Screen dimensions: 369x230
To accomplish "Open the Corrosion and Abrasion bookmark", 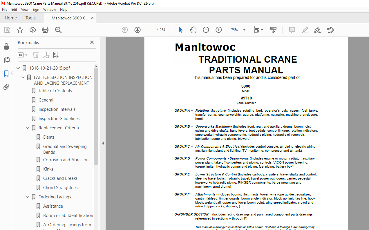I will [x=66, y=160].
